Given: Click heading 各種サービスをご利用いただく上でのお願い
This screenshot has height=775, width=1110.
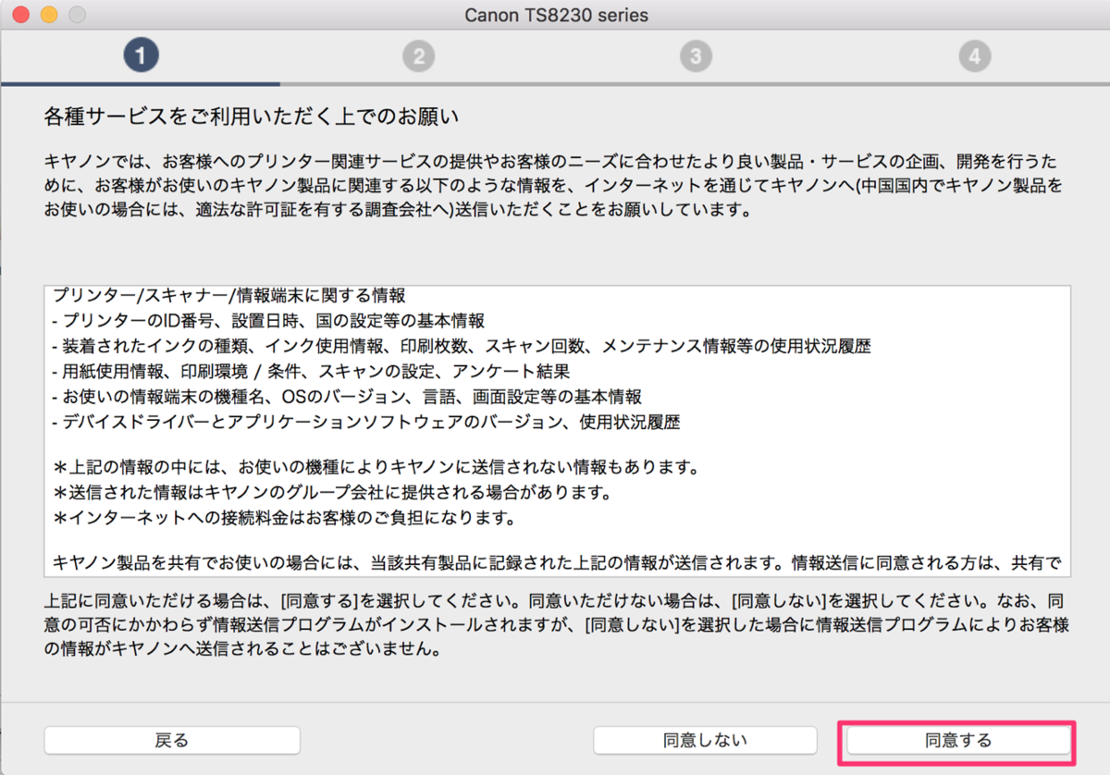Looking at the screenshot, I should 252,117.
